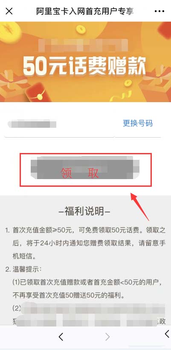Tap the 更换号码 link

click(x=138, y=123)
